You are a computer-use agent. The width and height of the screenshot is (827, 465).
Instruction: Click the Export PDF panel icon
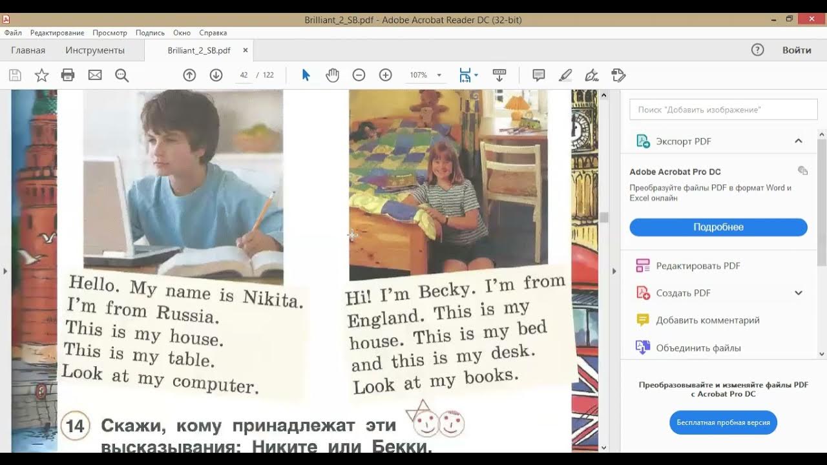tap(643, 141)
